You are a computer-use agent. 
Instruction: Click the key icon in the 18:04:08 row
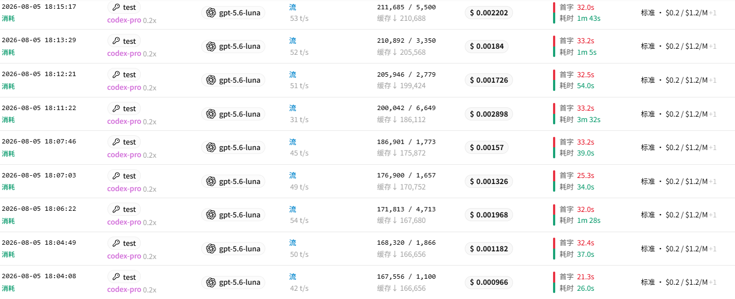[x=116, y=278]
